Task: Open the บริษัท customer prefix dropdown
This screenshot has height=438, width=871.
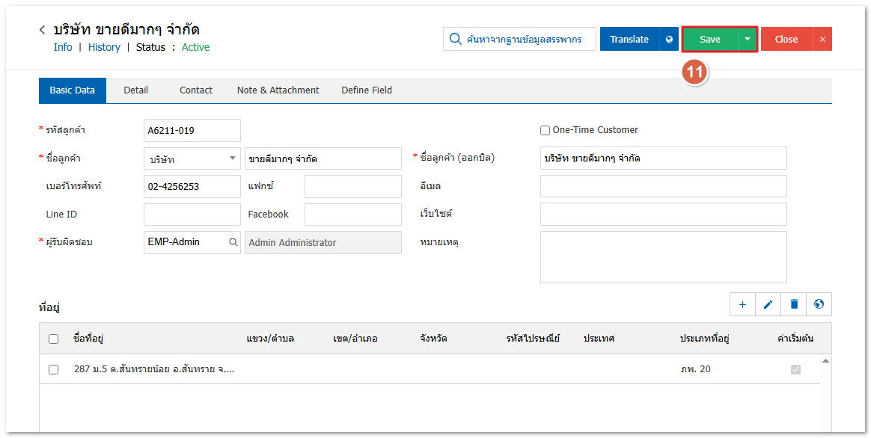Action: tap(192, 158)
